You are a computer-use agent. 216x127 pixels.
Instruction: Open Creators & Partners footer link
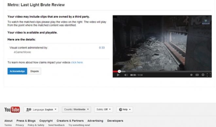pyautogui.click(x=70, y=121)
